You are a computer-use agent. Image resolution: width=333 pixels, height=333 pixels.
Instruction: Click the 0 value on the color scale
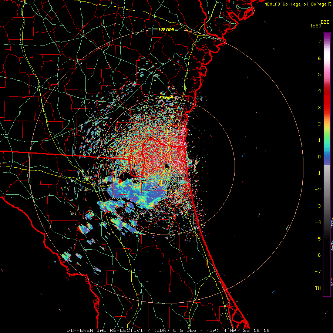pos(319,157)
